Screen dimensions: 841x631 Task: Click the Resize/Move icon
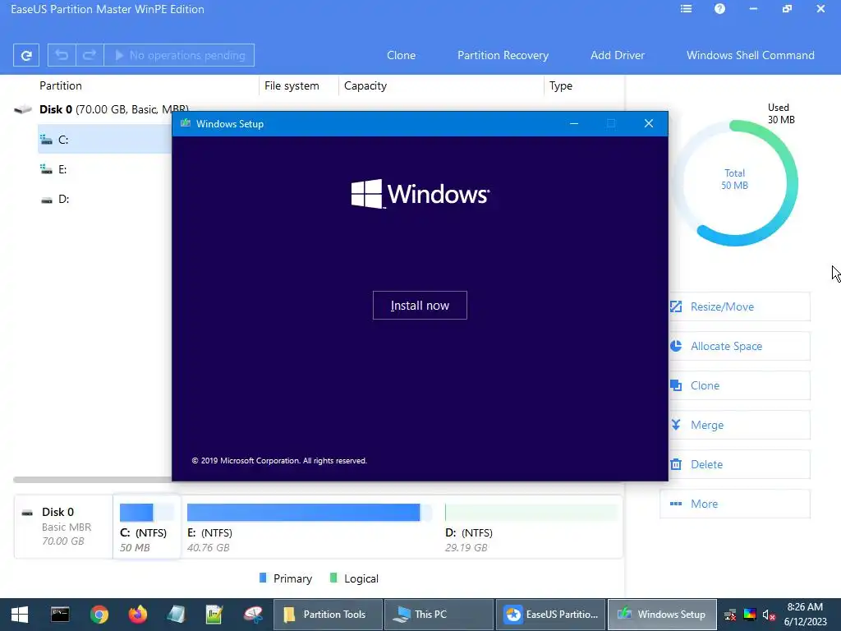click(x=676, y=307)
